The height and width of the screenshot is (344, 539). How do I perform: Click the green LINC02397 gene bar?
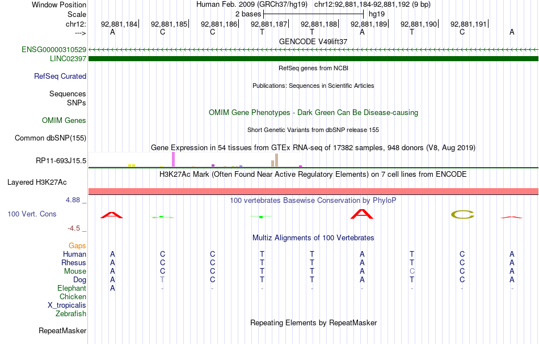pyautogui.click(x=313, y=59)
